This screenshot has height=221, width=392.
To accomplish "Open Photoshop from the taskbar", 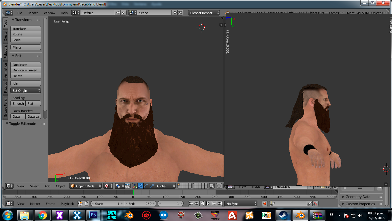I will click(93, 215).
